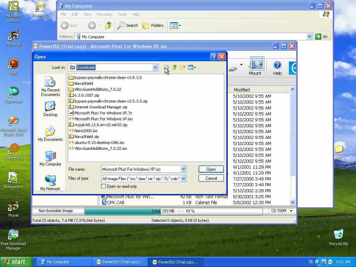
Task: Open Everything desktop shortcut
Action: coord(13,152)
